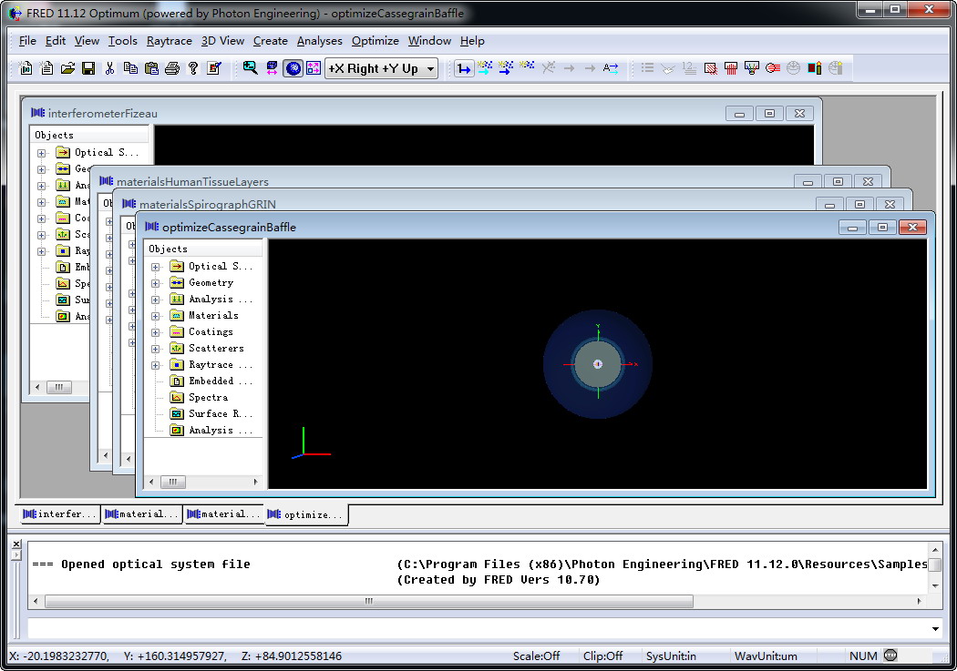Switch to the optimize... document tab

coord(305,515)
